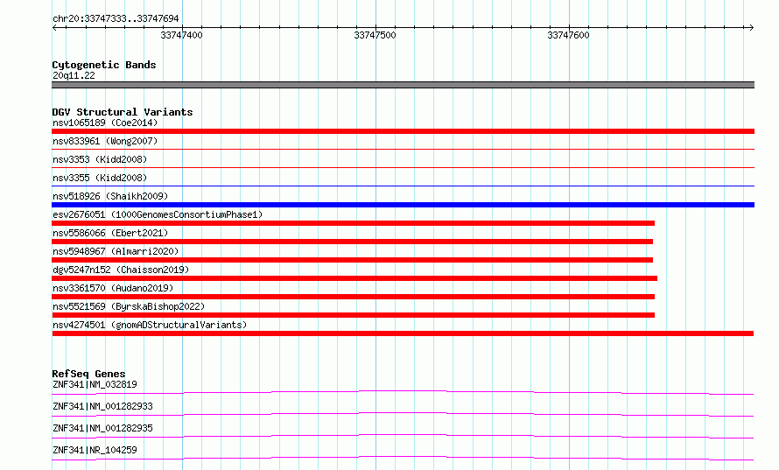Click the DGV Structural Variants track title
The height and width of the screenshot is (470, 779).
[123, 112]
